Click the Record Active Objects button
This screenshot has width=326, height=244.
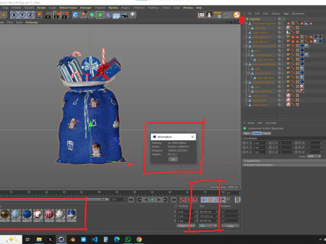182,200
